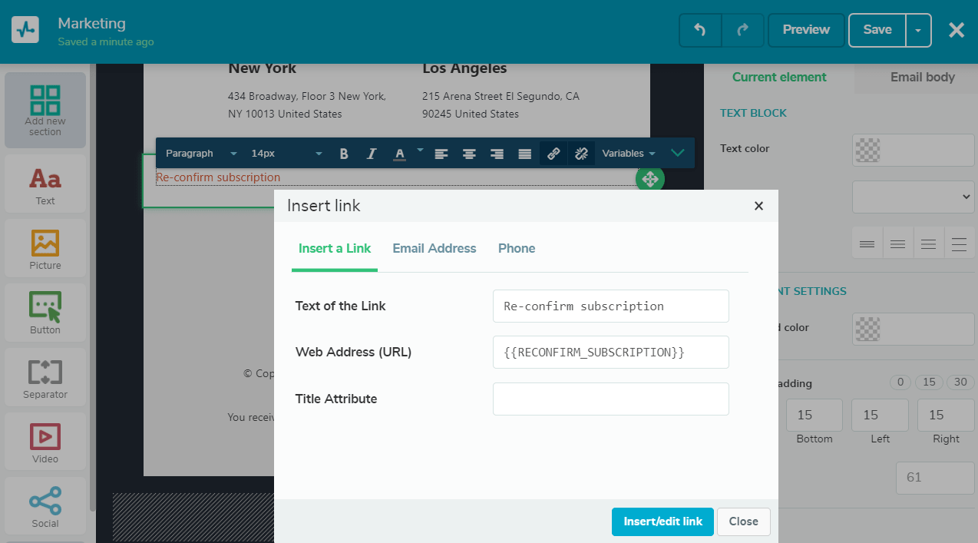Open the Paragraph style dropdown

tap(201, 154)
